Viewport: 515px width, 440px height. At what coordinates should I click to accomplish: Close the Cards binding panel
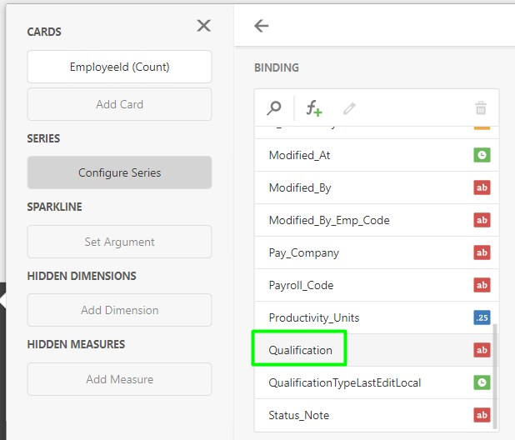pos(203,25)
